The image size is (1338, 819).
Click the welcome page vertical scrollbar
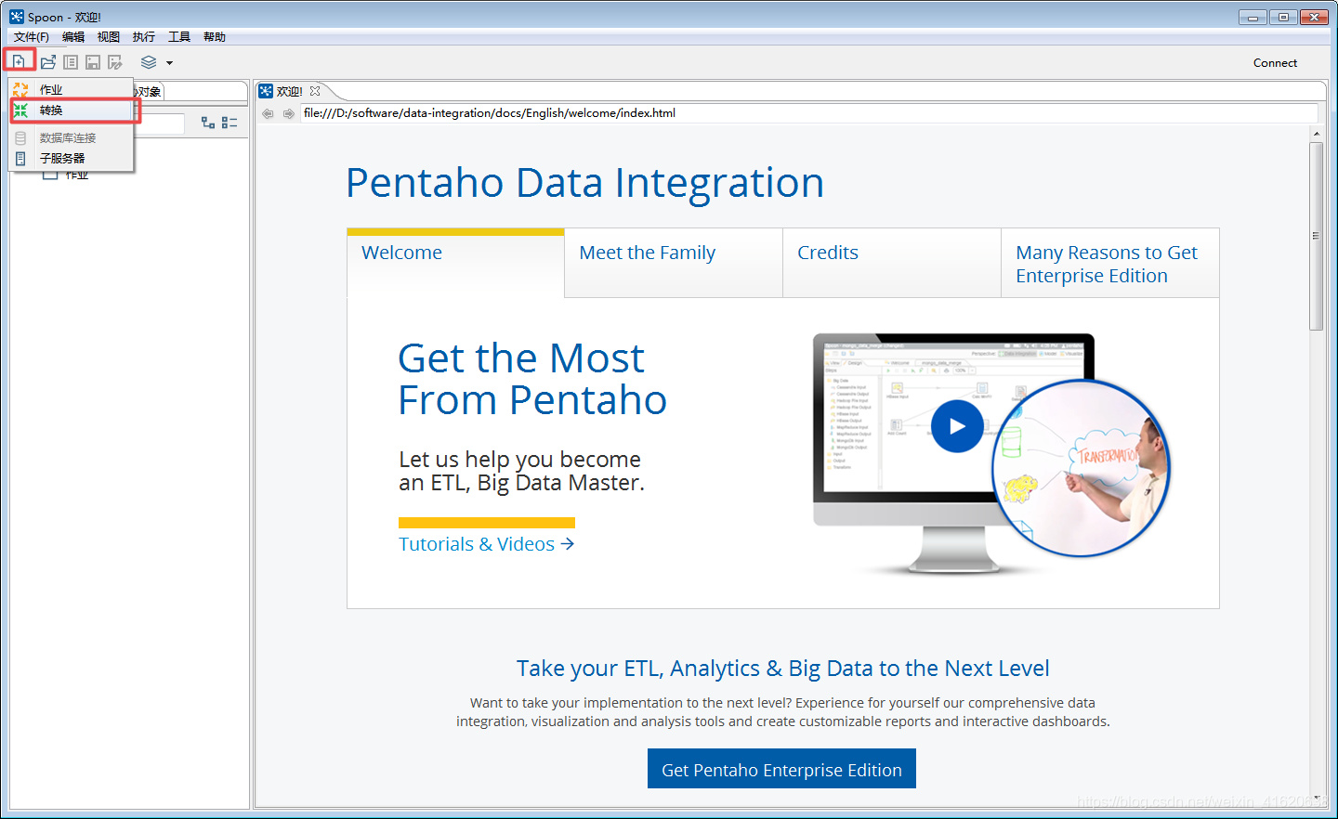click(1316, 236)
